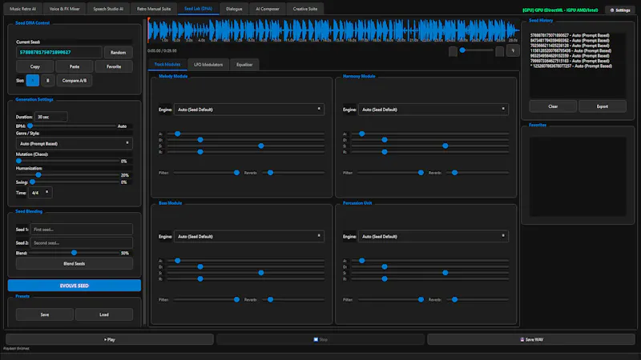Select seed Slot B
Screen dimensions: 641x360
click(48, 81)
